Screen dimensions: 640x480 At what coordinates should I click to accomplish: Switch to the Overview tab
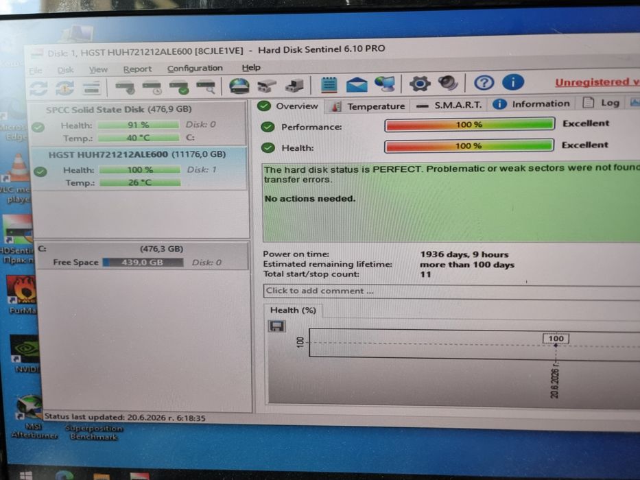288,106
